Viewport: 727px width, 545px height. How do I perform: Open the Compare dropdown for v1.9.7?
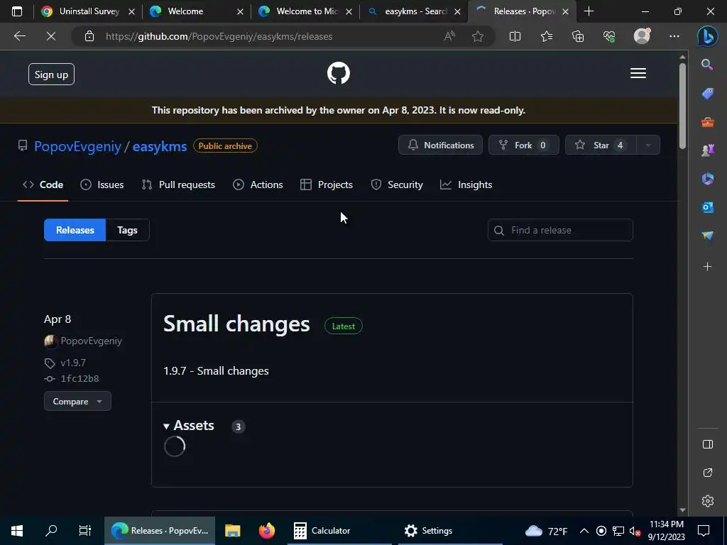pyautogui.click(x=77, y=402)
